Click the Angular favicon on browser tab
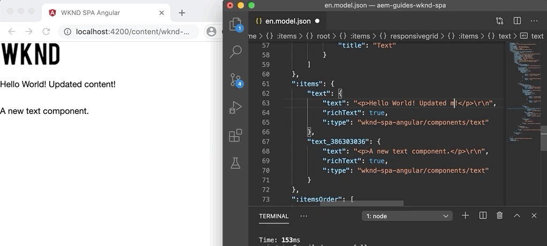Screen dimensions: 547x246 52,13
